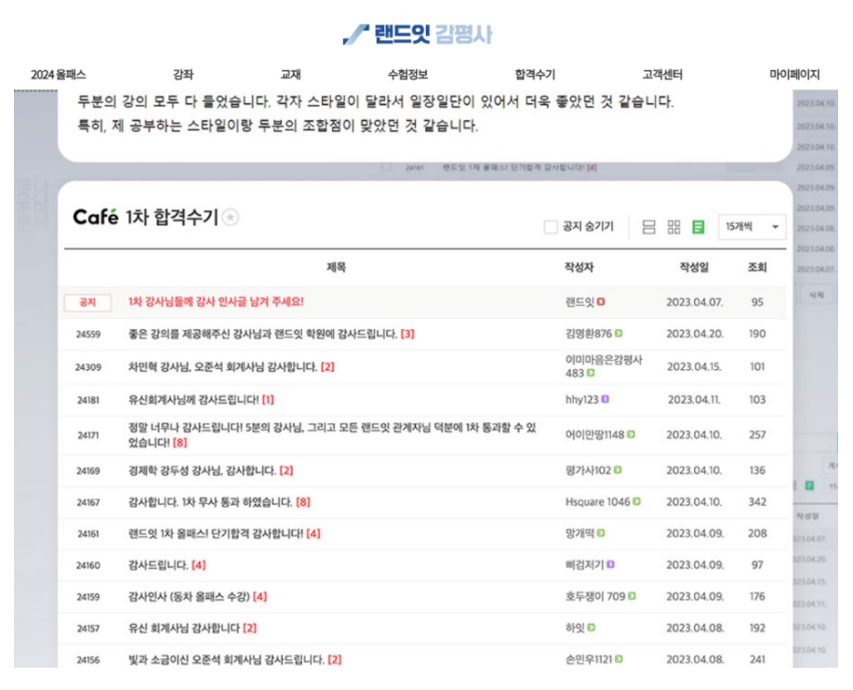Click green badge icon next to 김명환876

(x=619, y=334)
